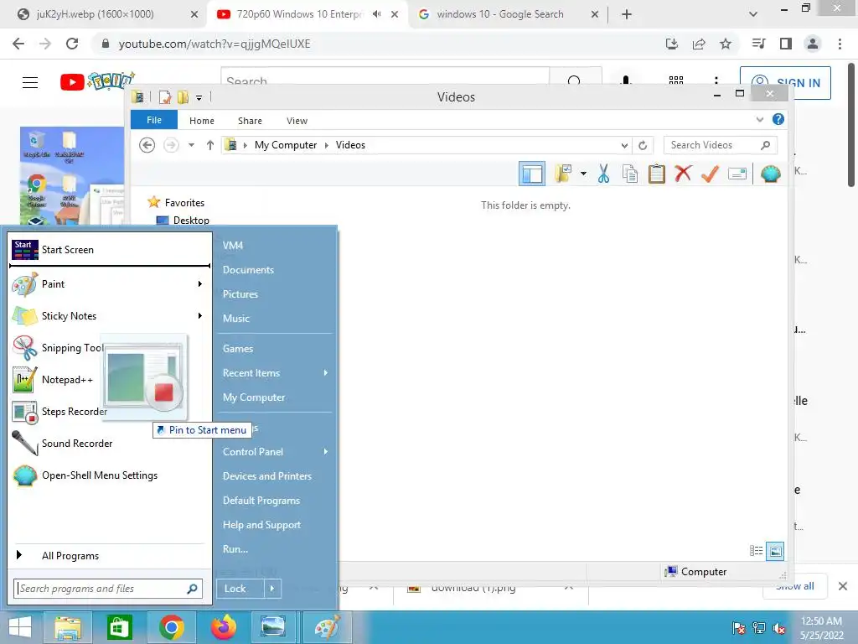Switch to the View ribbon tab
Image resolution: width=858 pixels, height=644 pixels.
pyautogui.click(x=297, y=121)
